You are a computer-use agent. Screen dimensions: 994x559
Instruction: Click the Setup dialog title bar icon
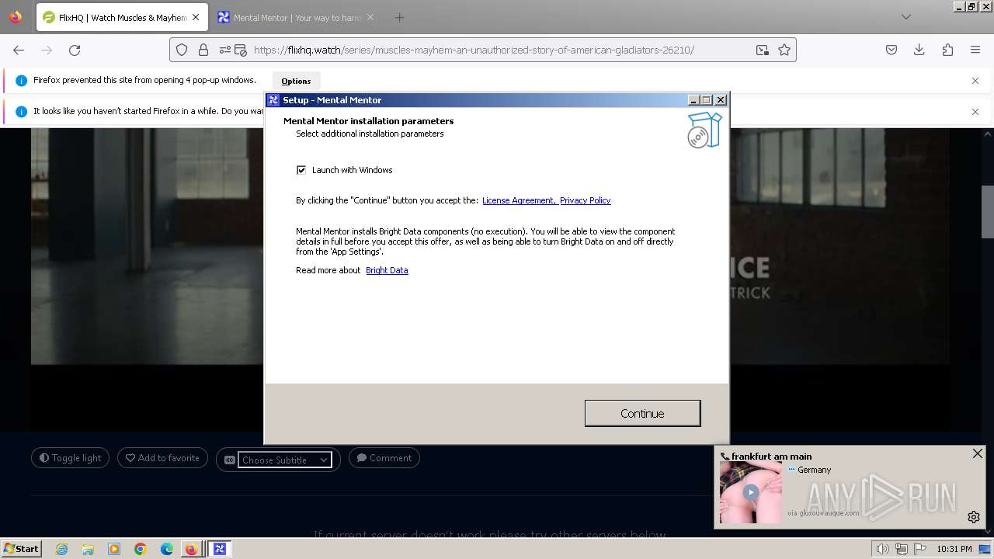273,100
